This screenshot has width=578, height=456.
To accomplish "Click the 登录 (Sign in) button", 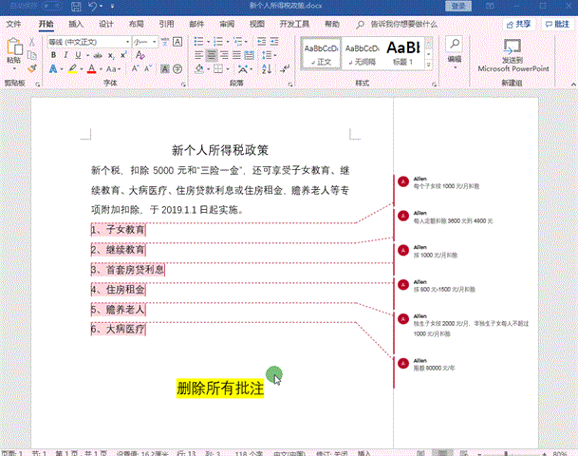I will 458,7.
